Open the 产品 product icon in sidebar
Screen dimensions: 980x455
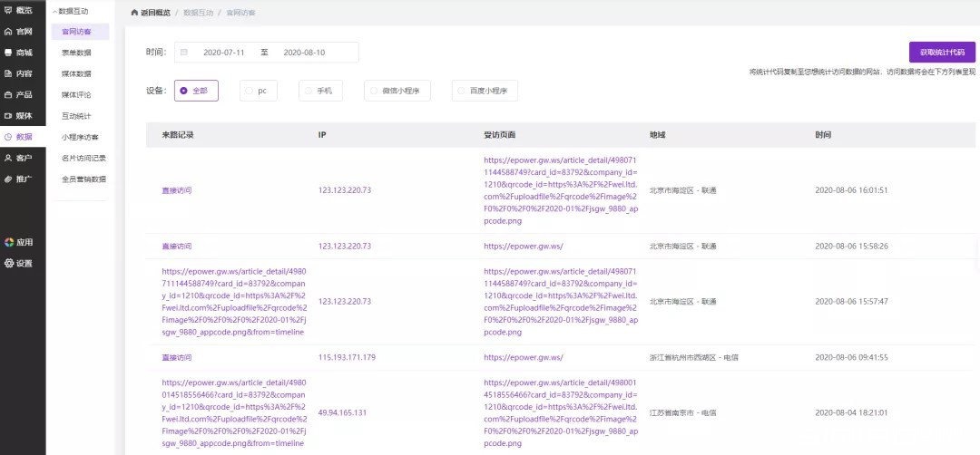(x=8, y=95)
